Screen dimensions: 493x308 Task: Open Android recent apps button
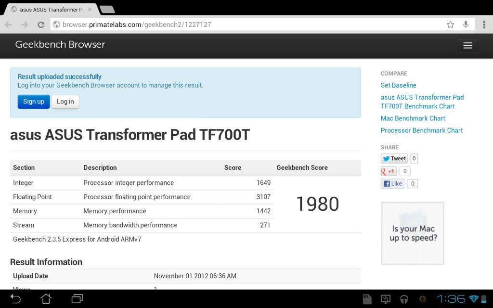pyautogui.click(x=77, y=298)
